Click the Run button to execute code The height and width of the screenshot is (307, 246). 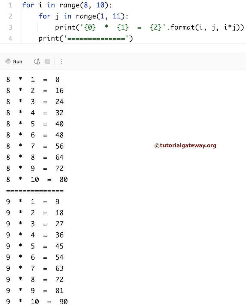tap(17, 61)
